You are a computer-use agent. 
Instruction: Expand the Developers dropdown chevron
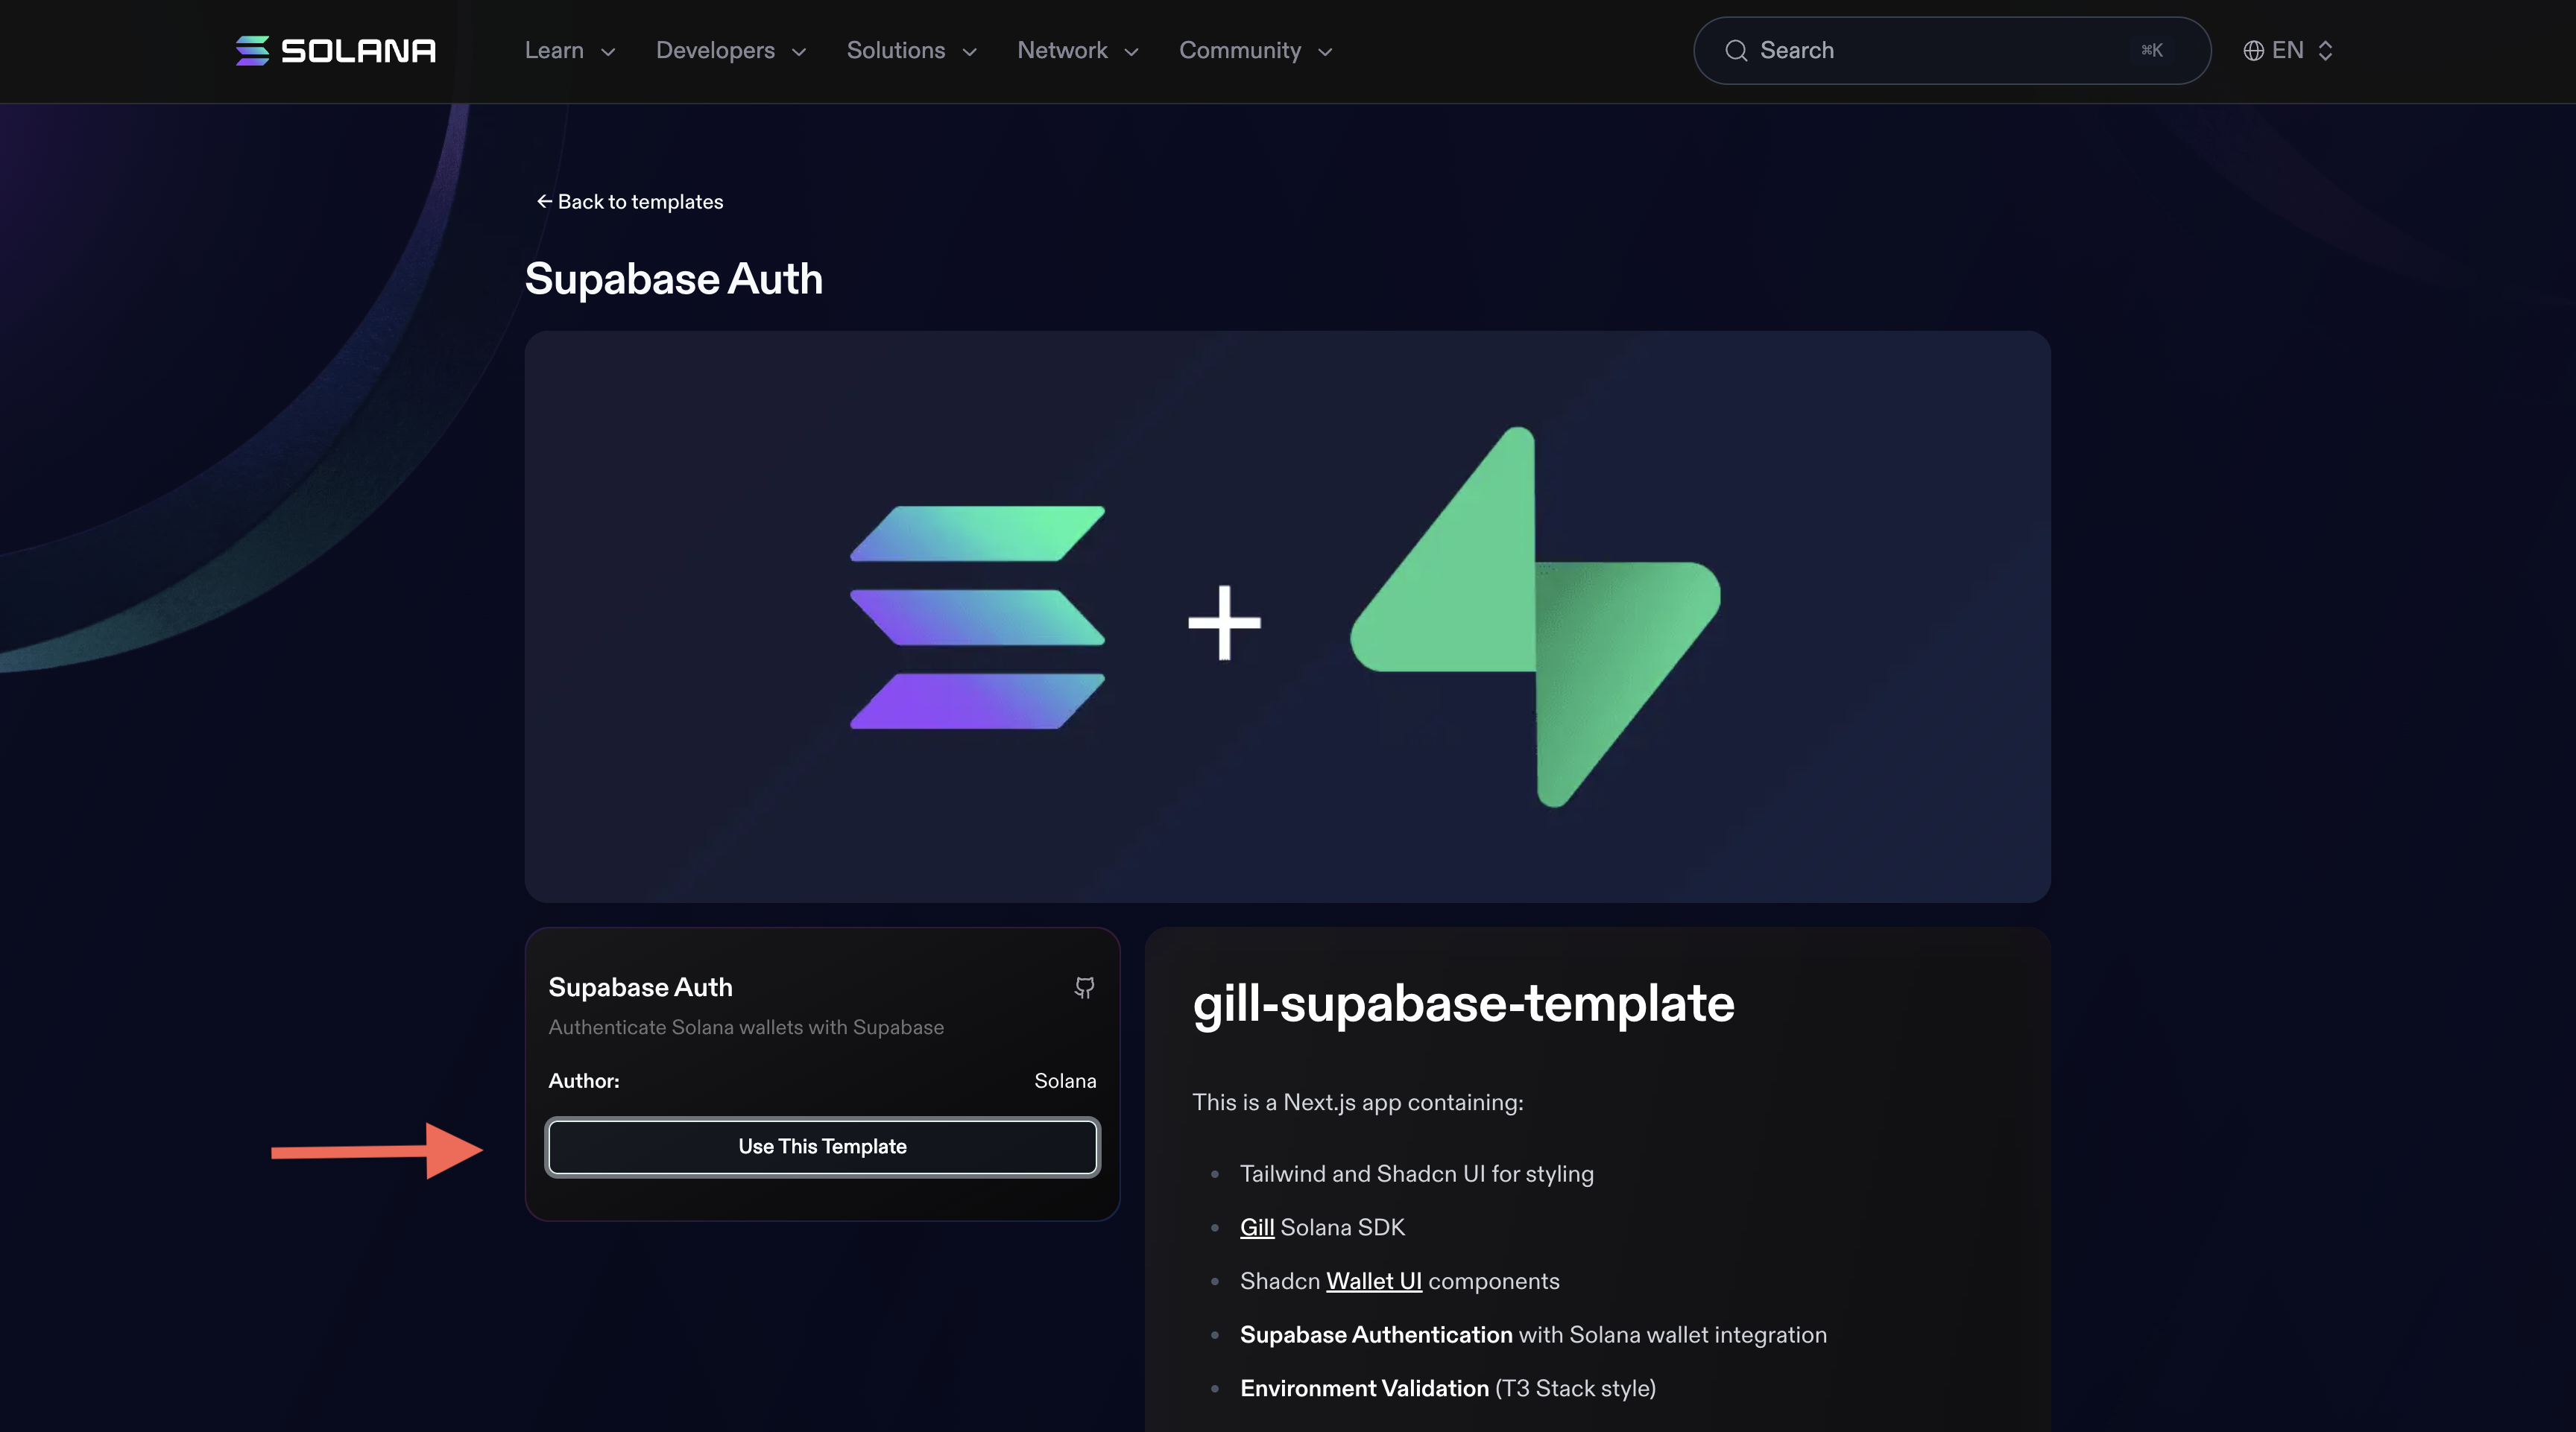(x=799, y=52)
